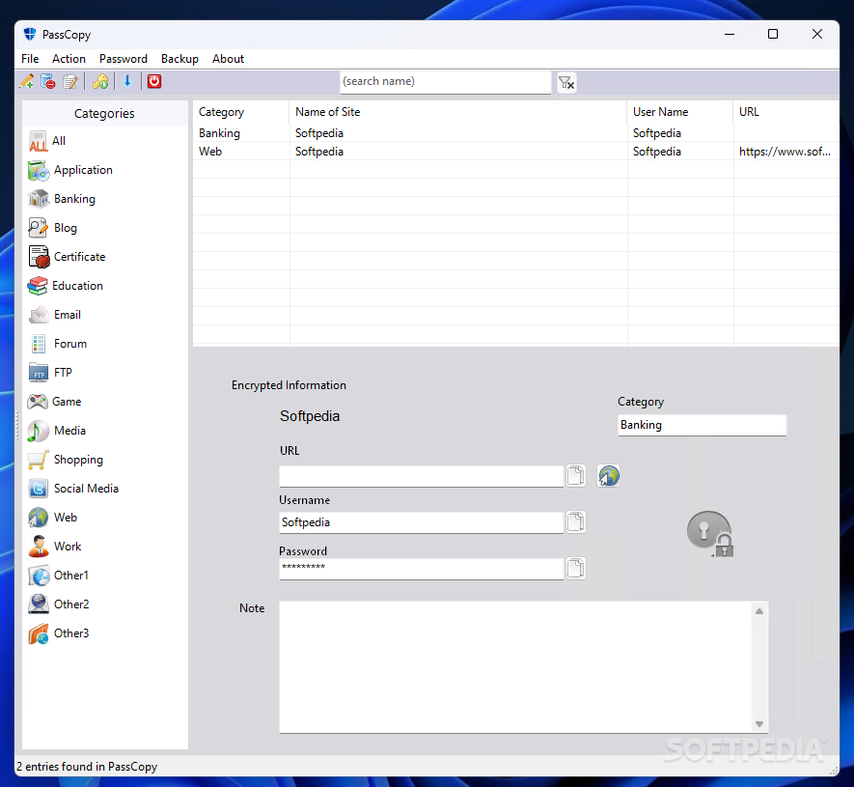This screenshot has height=787, width=854.
Task: Click the Password field with asterisks
Action: [x=421, y=569]
